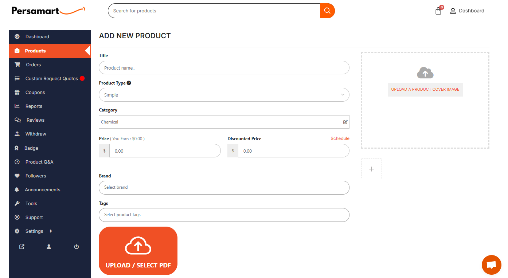Open the Select brand dropdown
This screenshot has width=508, height=278.
point(224,187)
